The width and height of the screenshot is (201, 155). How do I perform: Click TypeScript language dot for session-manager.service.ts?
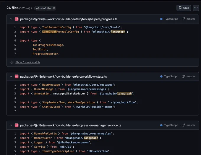point(161,125)
